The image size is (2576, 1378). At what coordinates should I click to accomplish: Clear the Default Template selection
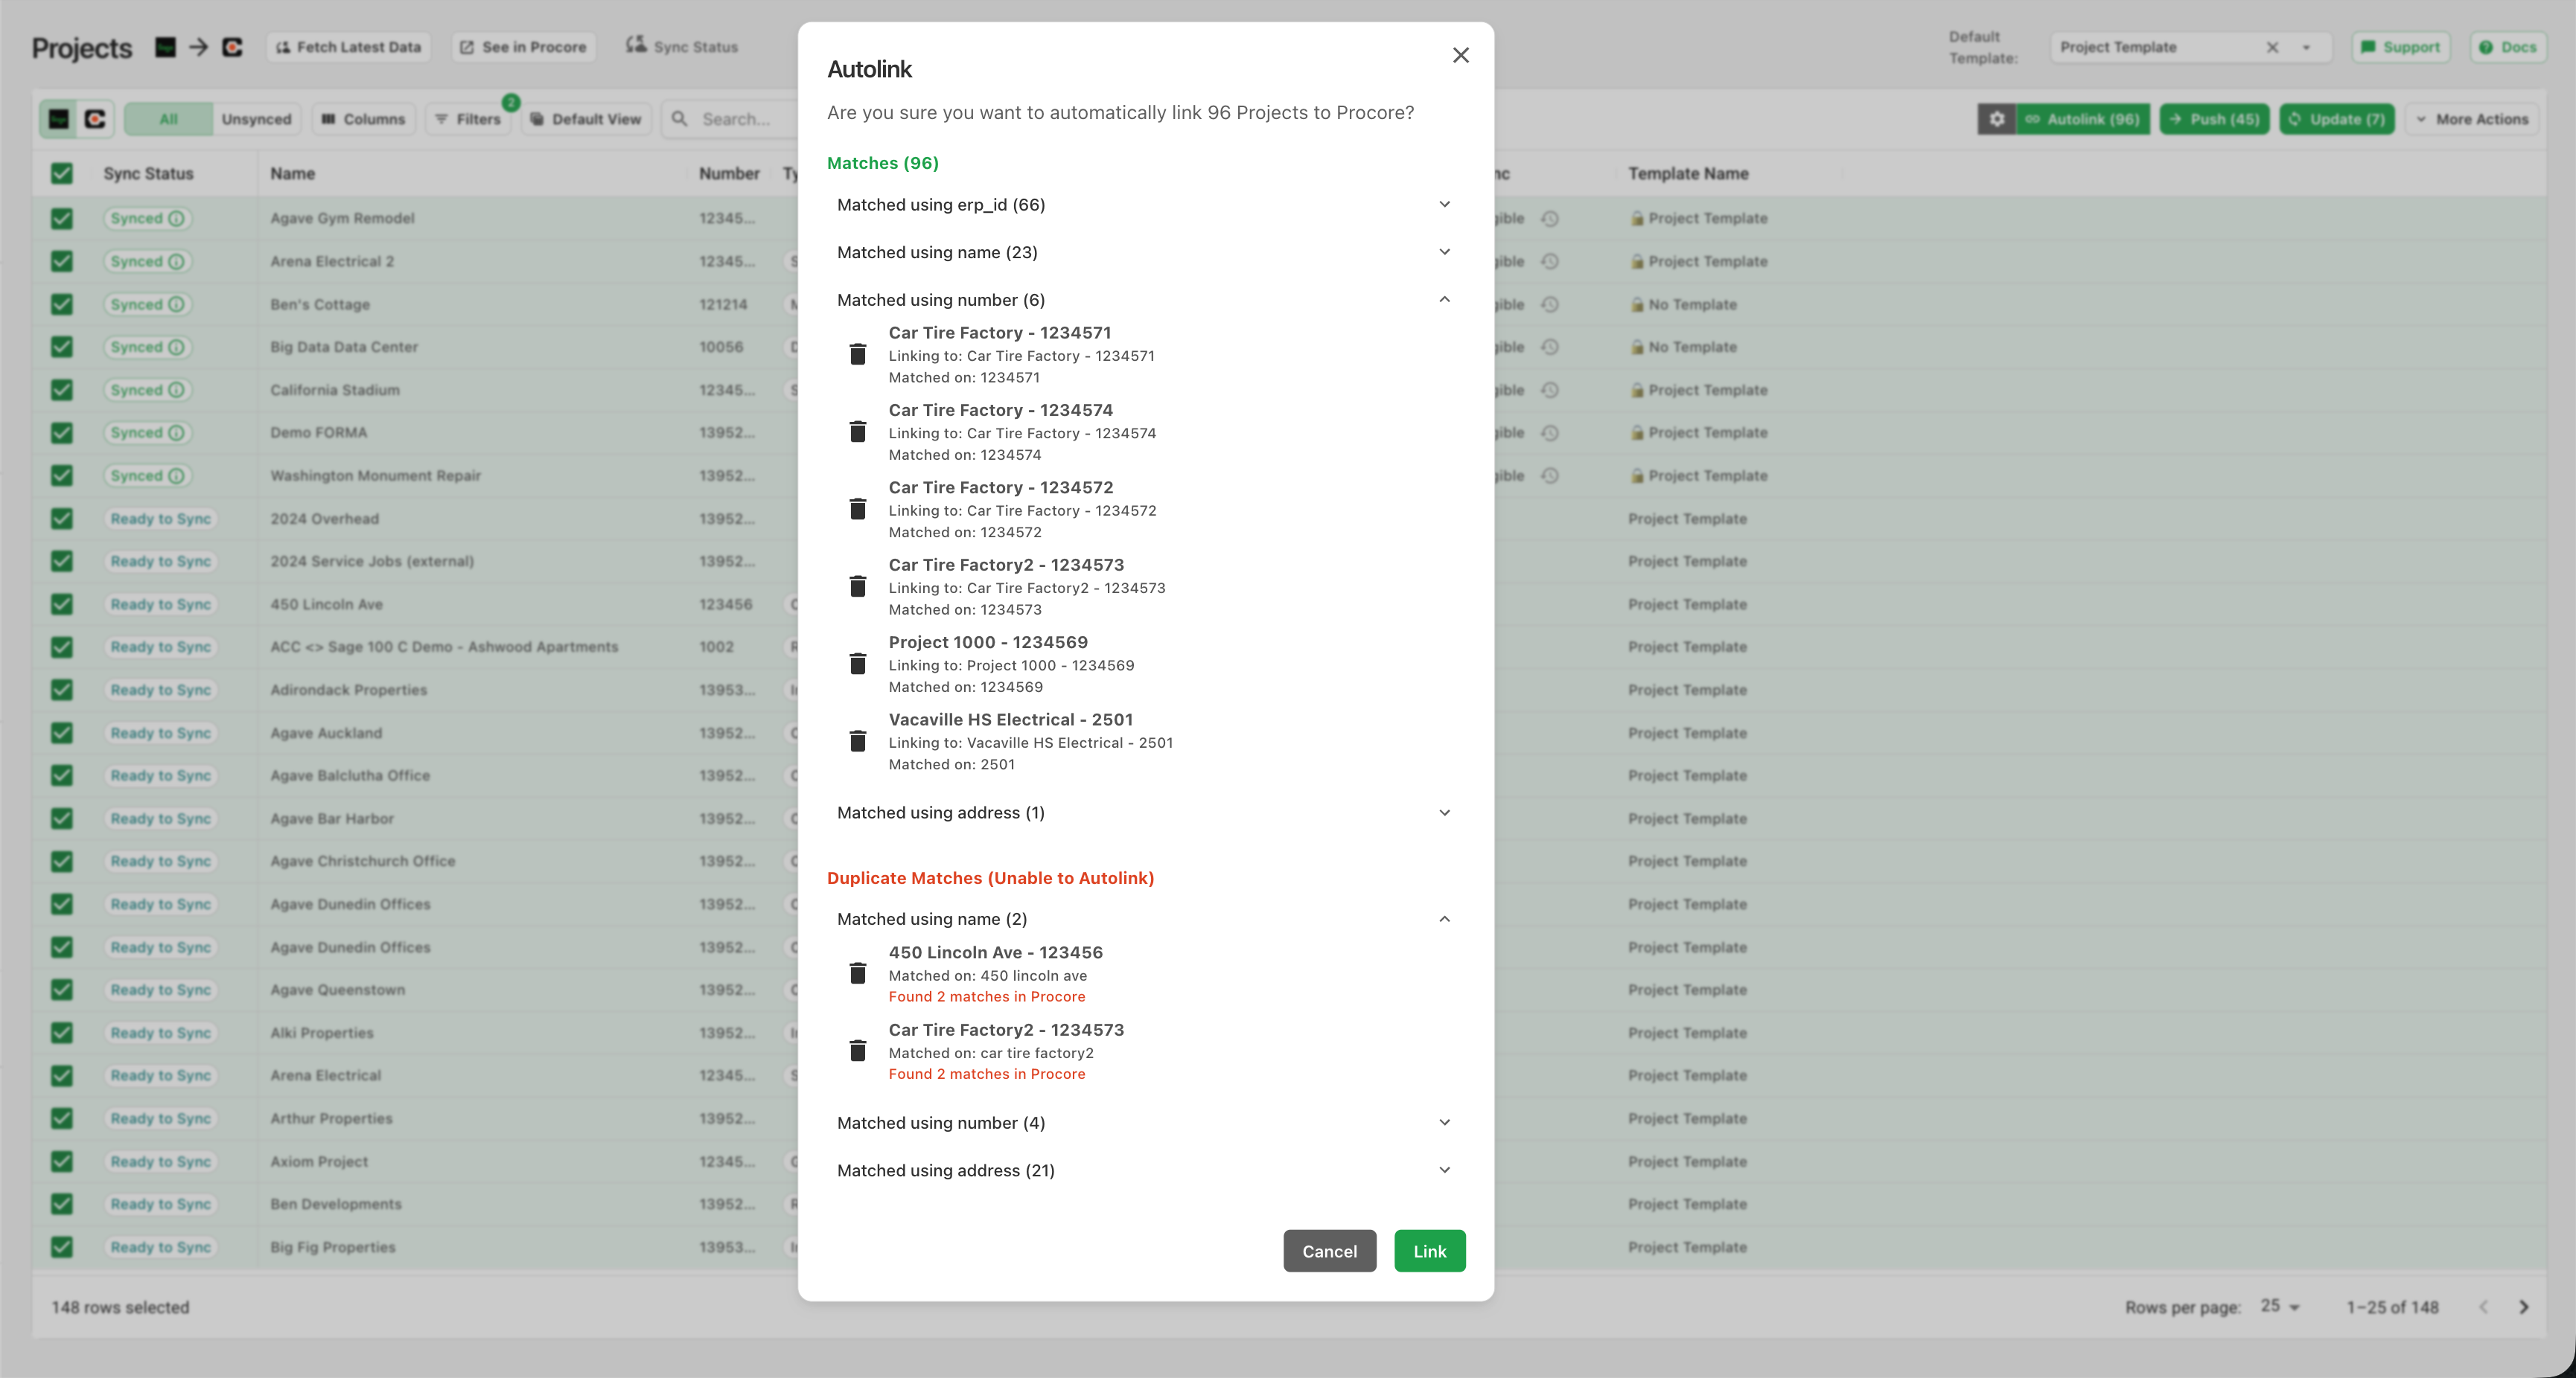coord(2272,47)
